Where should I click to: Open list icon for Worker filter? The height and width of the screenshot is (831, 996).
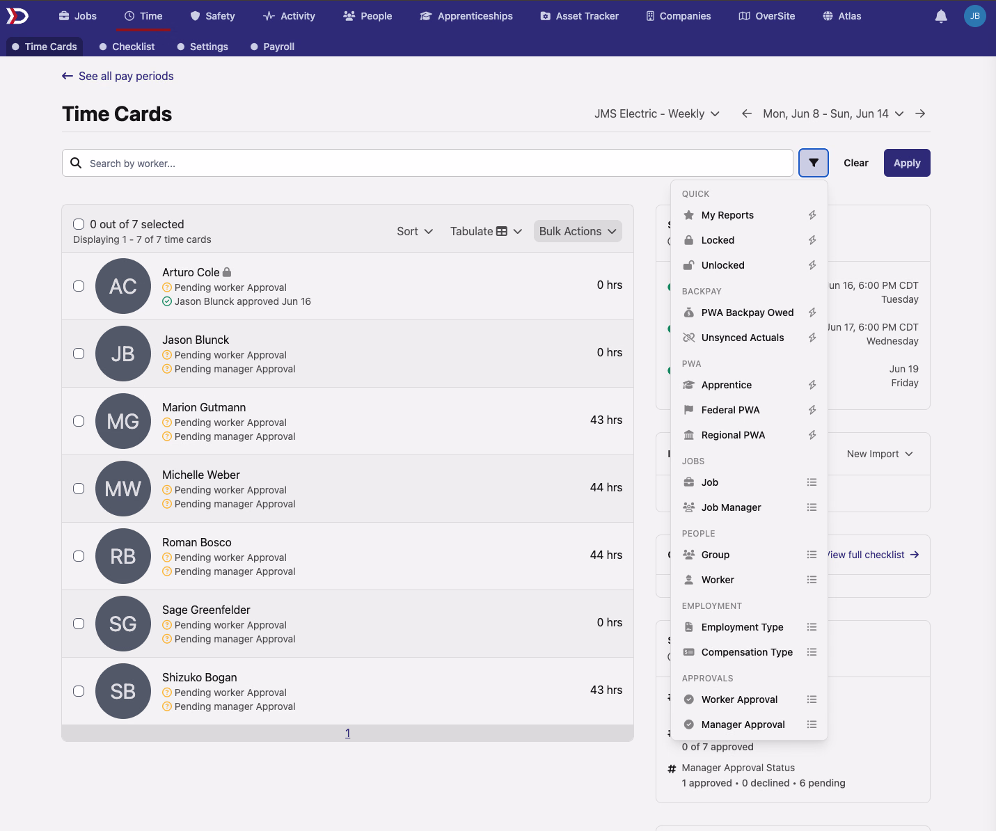click(812, 580)
